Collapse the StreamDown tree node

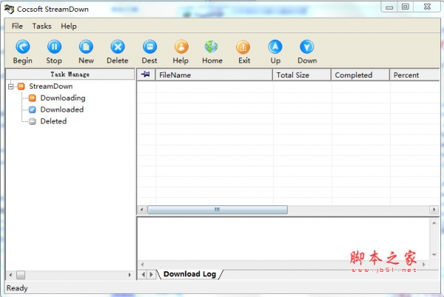pyautogui.click(x=11, y=86)
